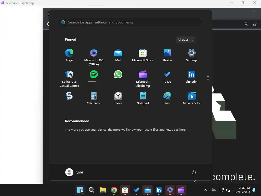Image resolution: width=261 pixels, height=196 pixels.
Task: Open taskbar Search
Action: pos(92,190)
